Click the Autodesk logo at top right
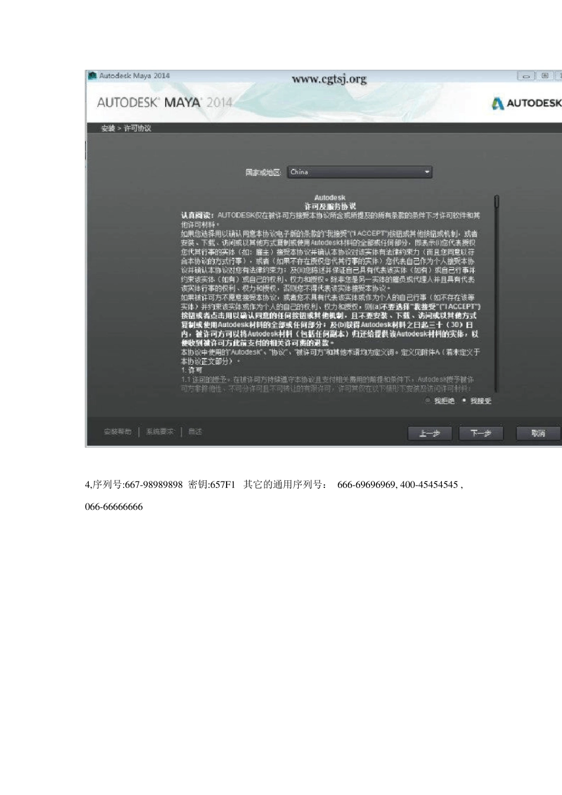The image size is (562, 795). click(526, 103)
